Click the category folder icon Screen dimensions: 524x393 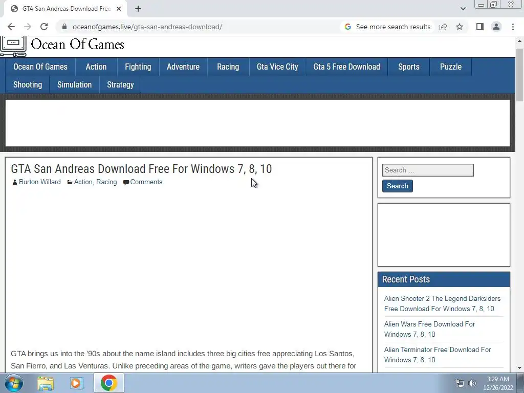pyautogui.click(x=70, y=182)
